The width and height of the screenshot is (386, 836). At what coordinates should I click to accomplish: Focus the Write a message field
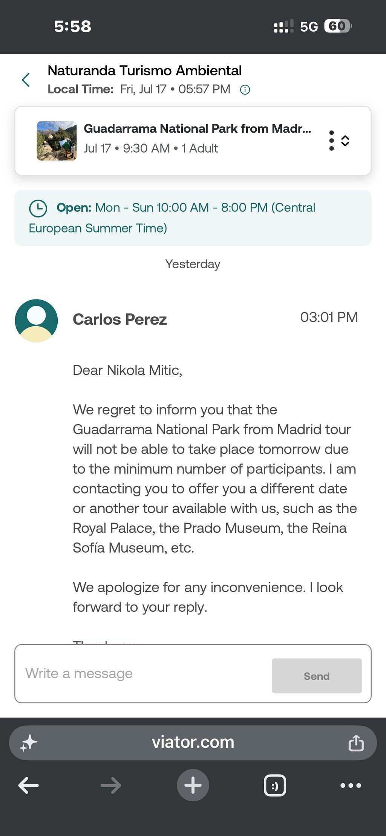point(143,674)
